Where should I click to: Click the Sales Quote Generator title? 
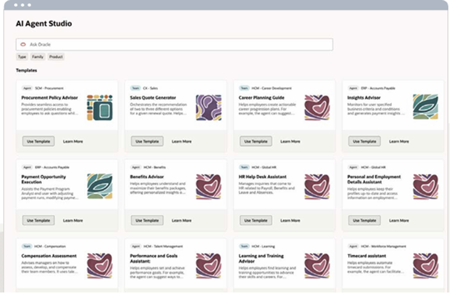153,98
